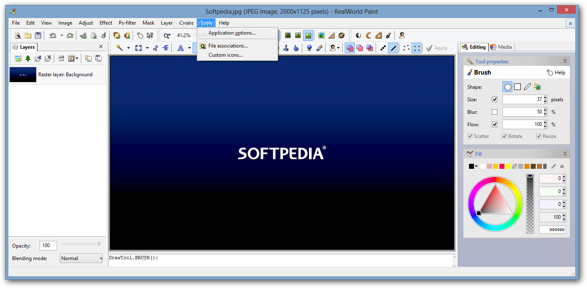Viewport: 587px width, 288px height.
Task: Click the context help arrow with question mark
Action: [150, 35]
